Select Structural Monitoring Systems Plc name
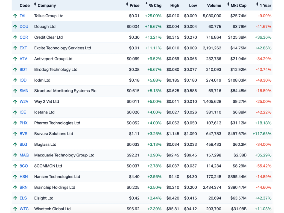The width and height of the screenshot is (284, 213). (65, 91)
